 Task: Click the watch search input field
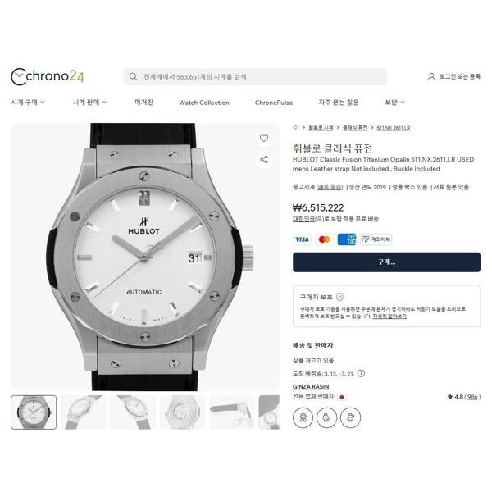point(255,76)
